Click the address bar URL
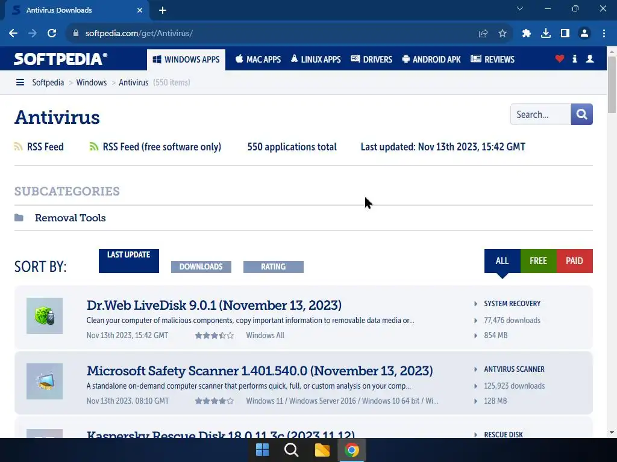The height and width of the screenshot is (462, 617). coord(139,34)
